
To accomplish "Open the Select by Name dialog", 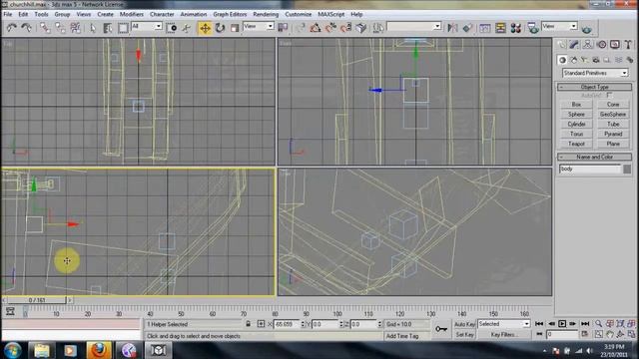I will pos(108,28).
